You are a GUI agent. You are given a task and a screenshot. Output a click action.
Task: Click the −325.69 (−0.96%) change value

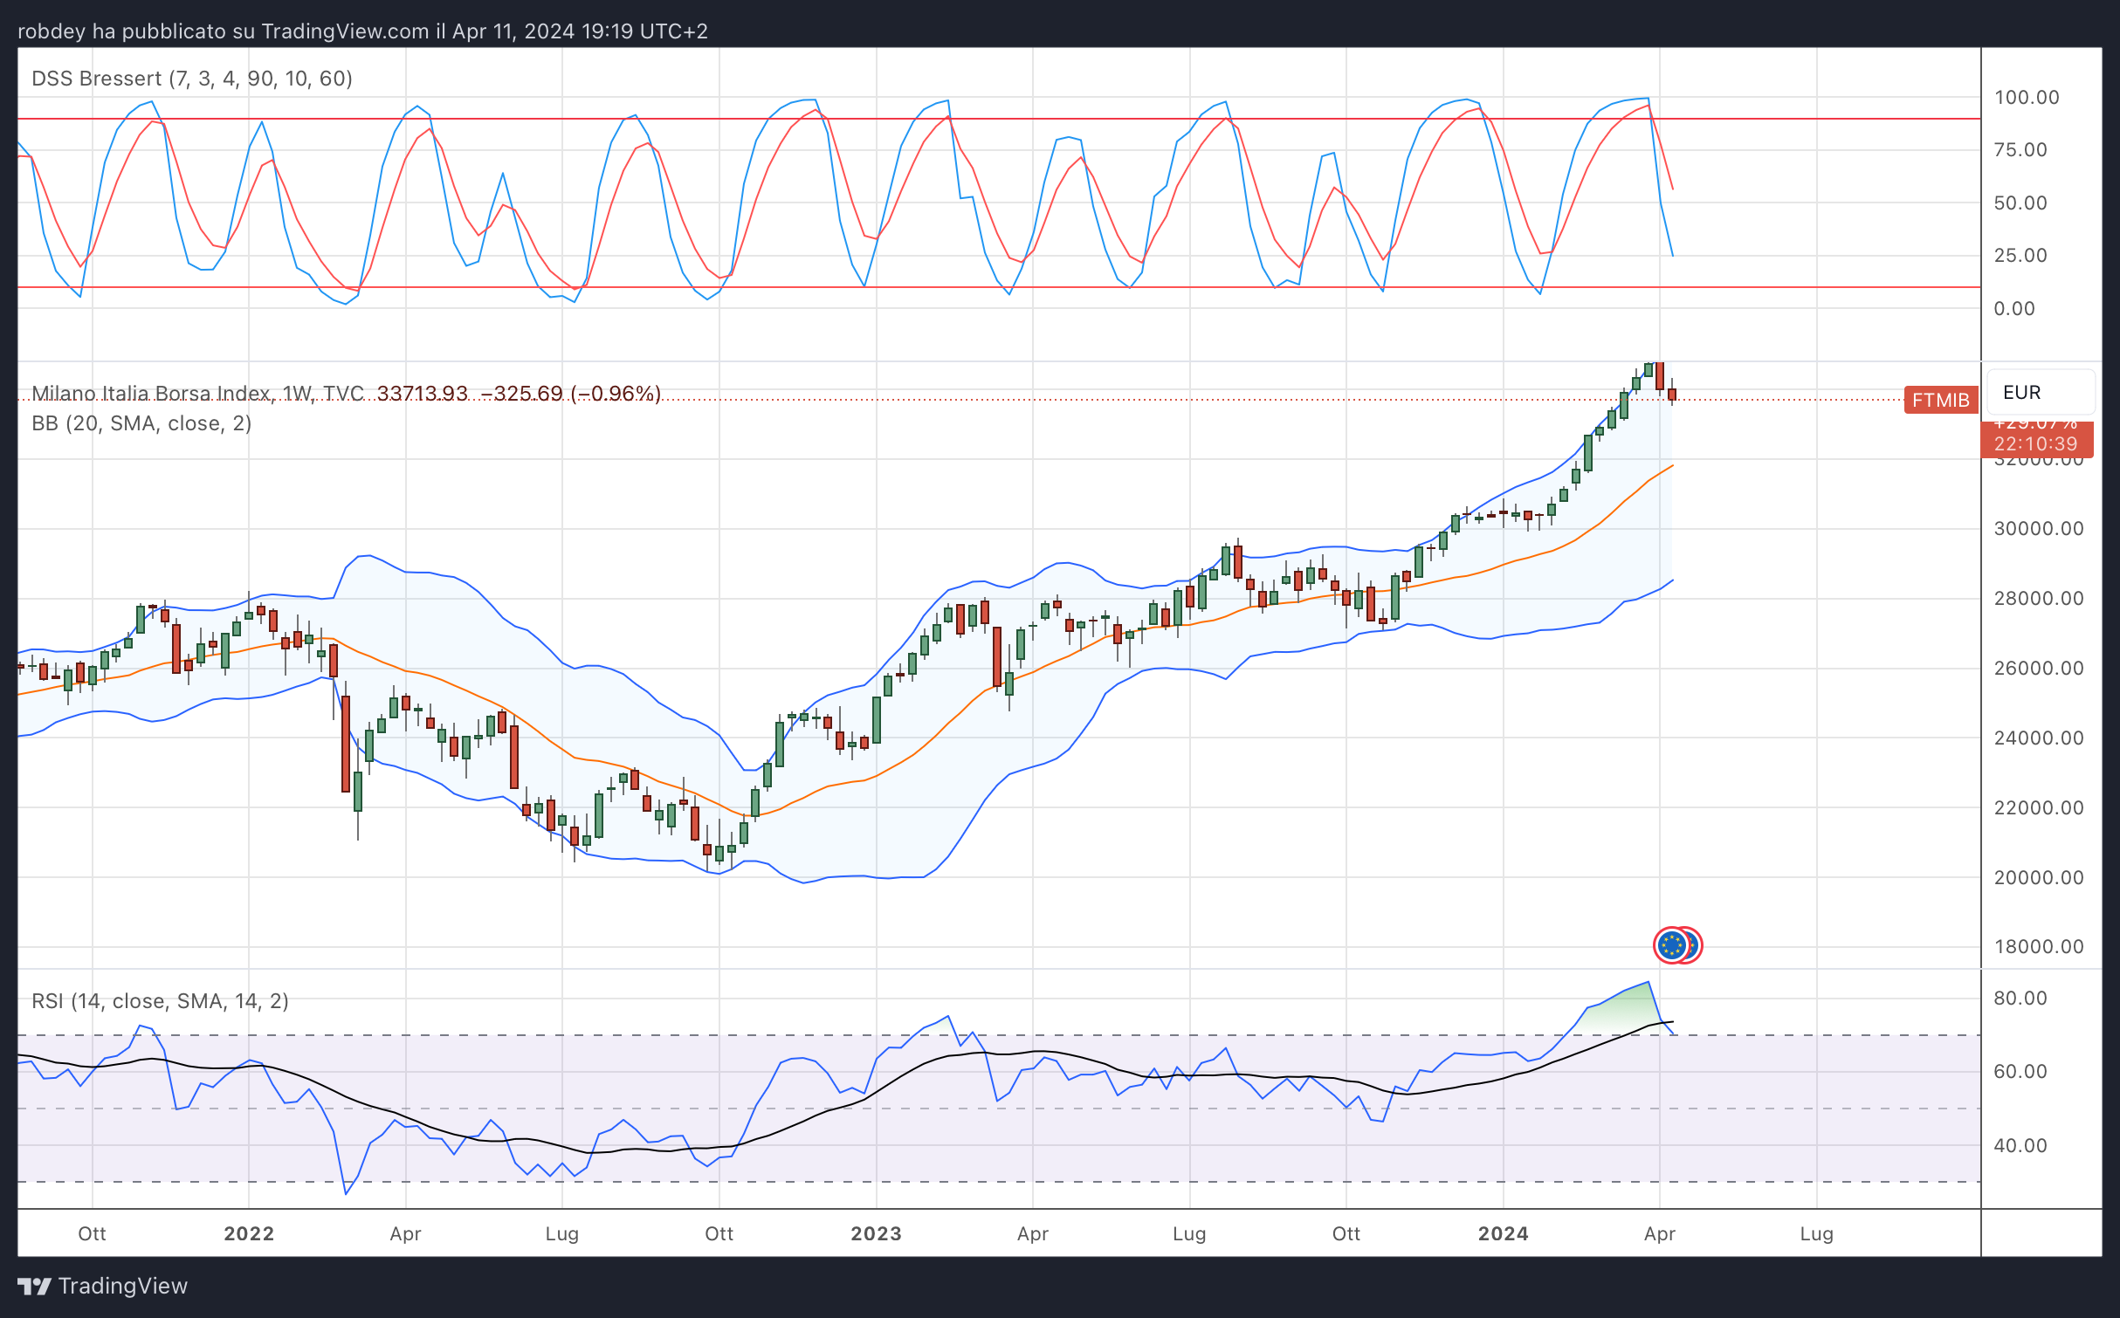pyautogui.click(x=571, y=394)
